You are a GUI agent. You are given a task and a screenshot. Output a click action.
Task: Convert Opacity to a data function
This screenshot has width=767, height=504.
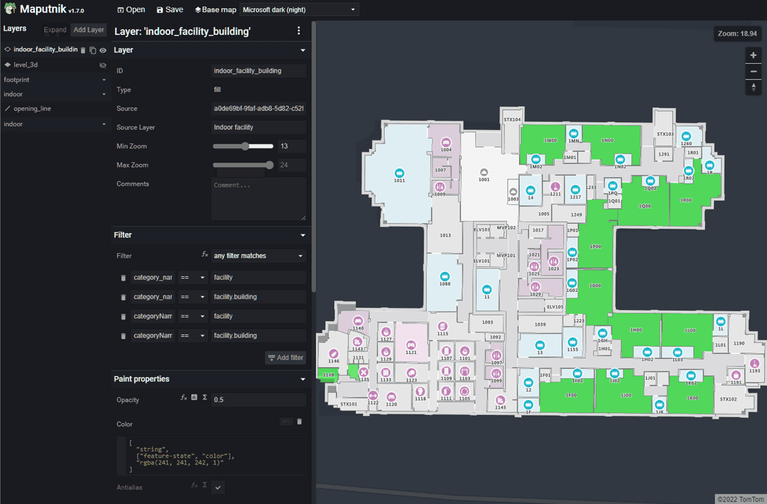tap(194, 398)
